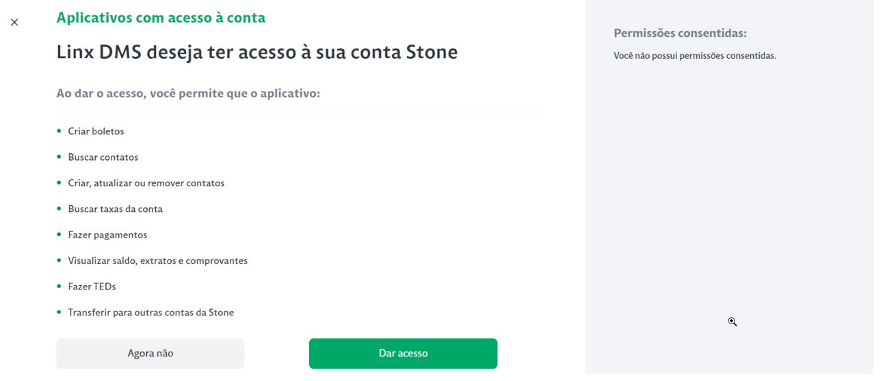
Task: Click 'Transferir para outras contas da Stone'
Action: coord(150,313)
